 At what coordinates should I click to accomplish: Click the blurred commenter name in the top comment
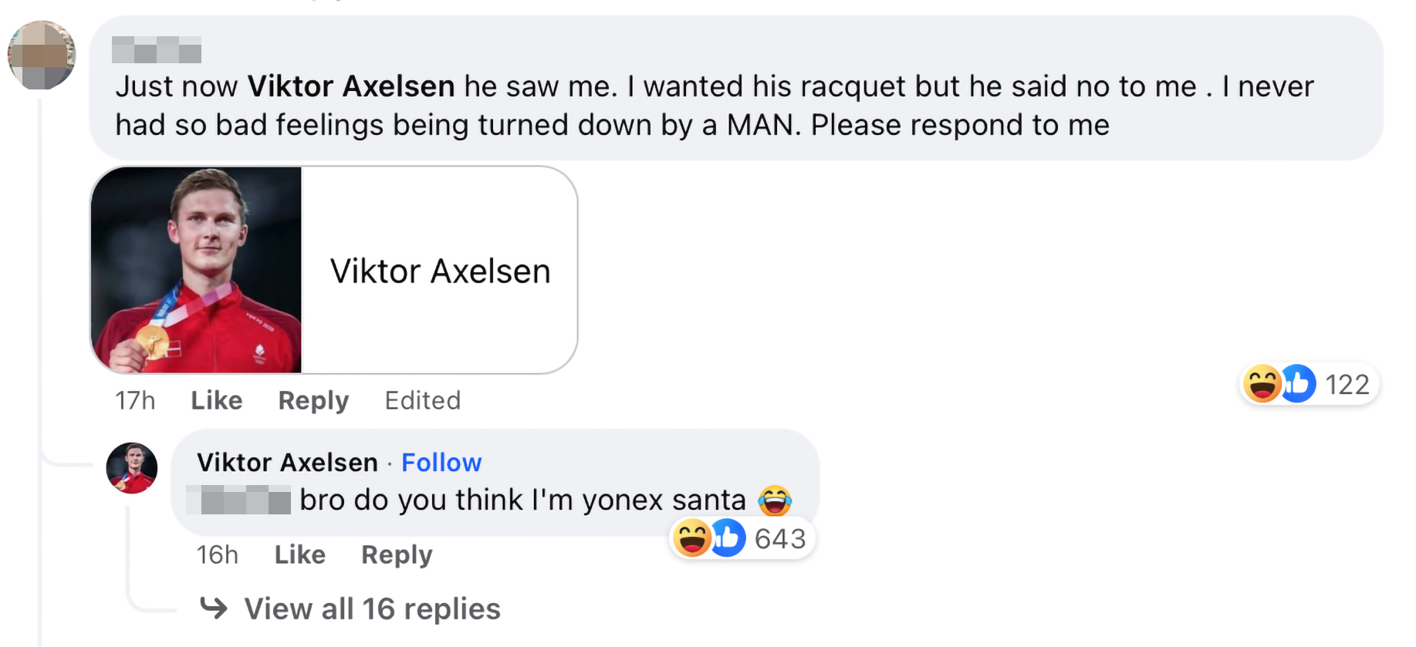pos(157,49)
